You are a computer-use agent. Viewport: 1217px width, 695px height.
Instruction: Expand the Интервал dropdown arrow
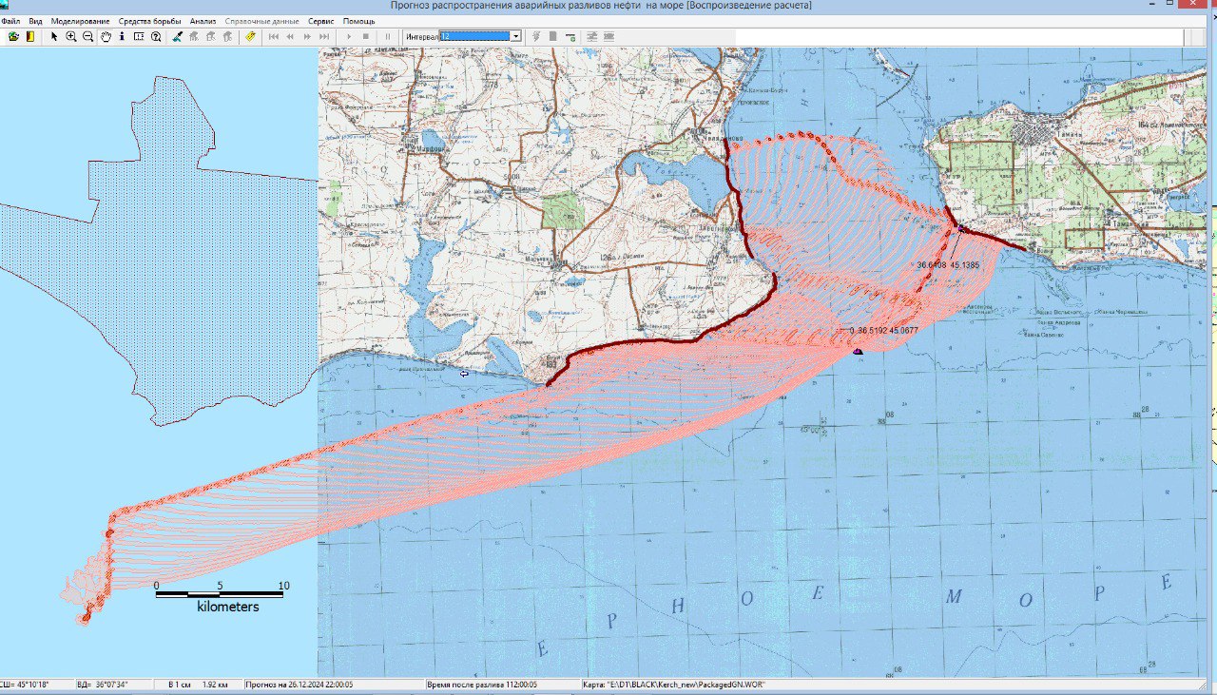click(x=516, y=36)
